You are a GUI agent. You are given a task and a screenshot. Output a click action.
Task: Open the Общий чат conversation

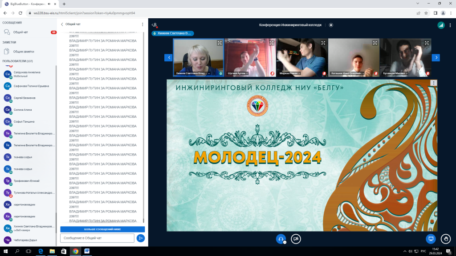28,32
